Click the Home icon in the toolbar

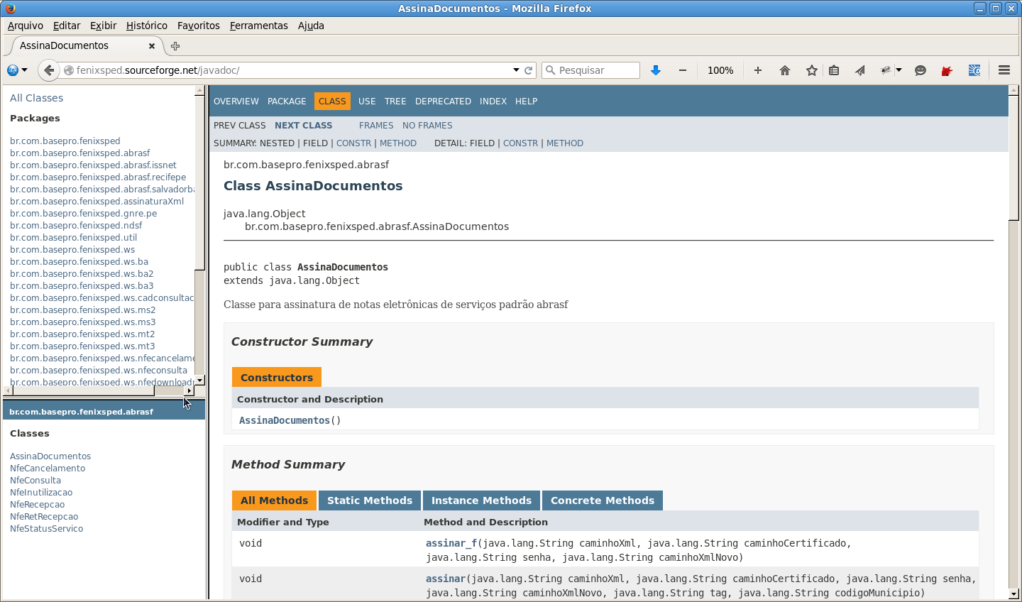(784, 70)
